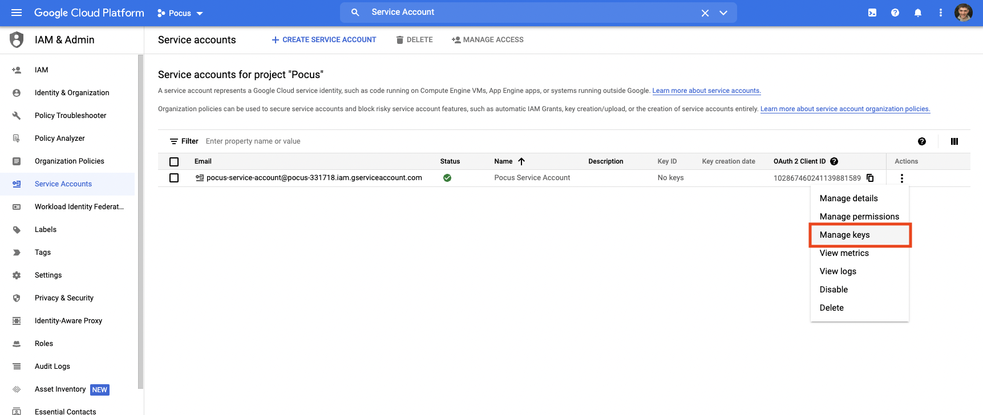Select View metrics
This screenshot has height=415, width=983.
[x=859, y=253]
